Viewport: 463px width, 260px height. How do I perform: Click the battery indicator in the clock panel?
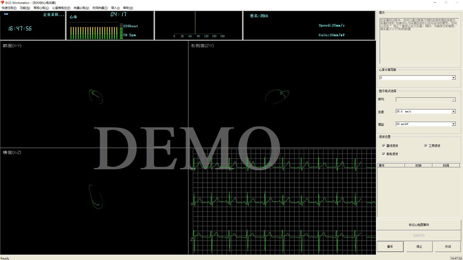click(6, 14)
